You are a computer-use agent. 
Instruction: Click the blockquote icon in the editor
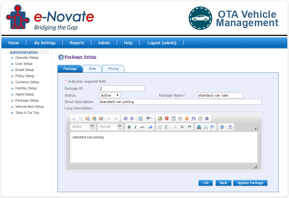coord(190,127)
